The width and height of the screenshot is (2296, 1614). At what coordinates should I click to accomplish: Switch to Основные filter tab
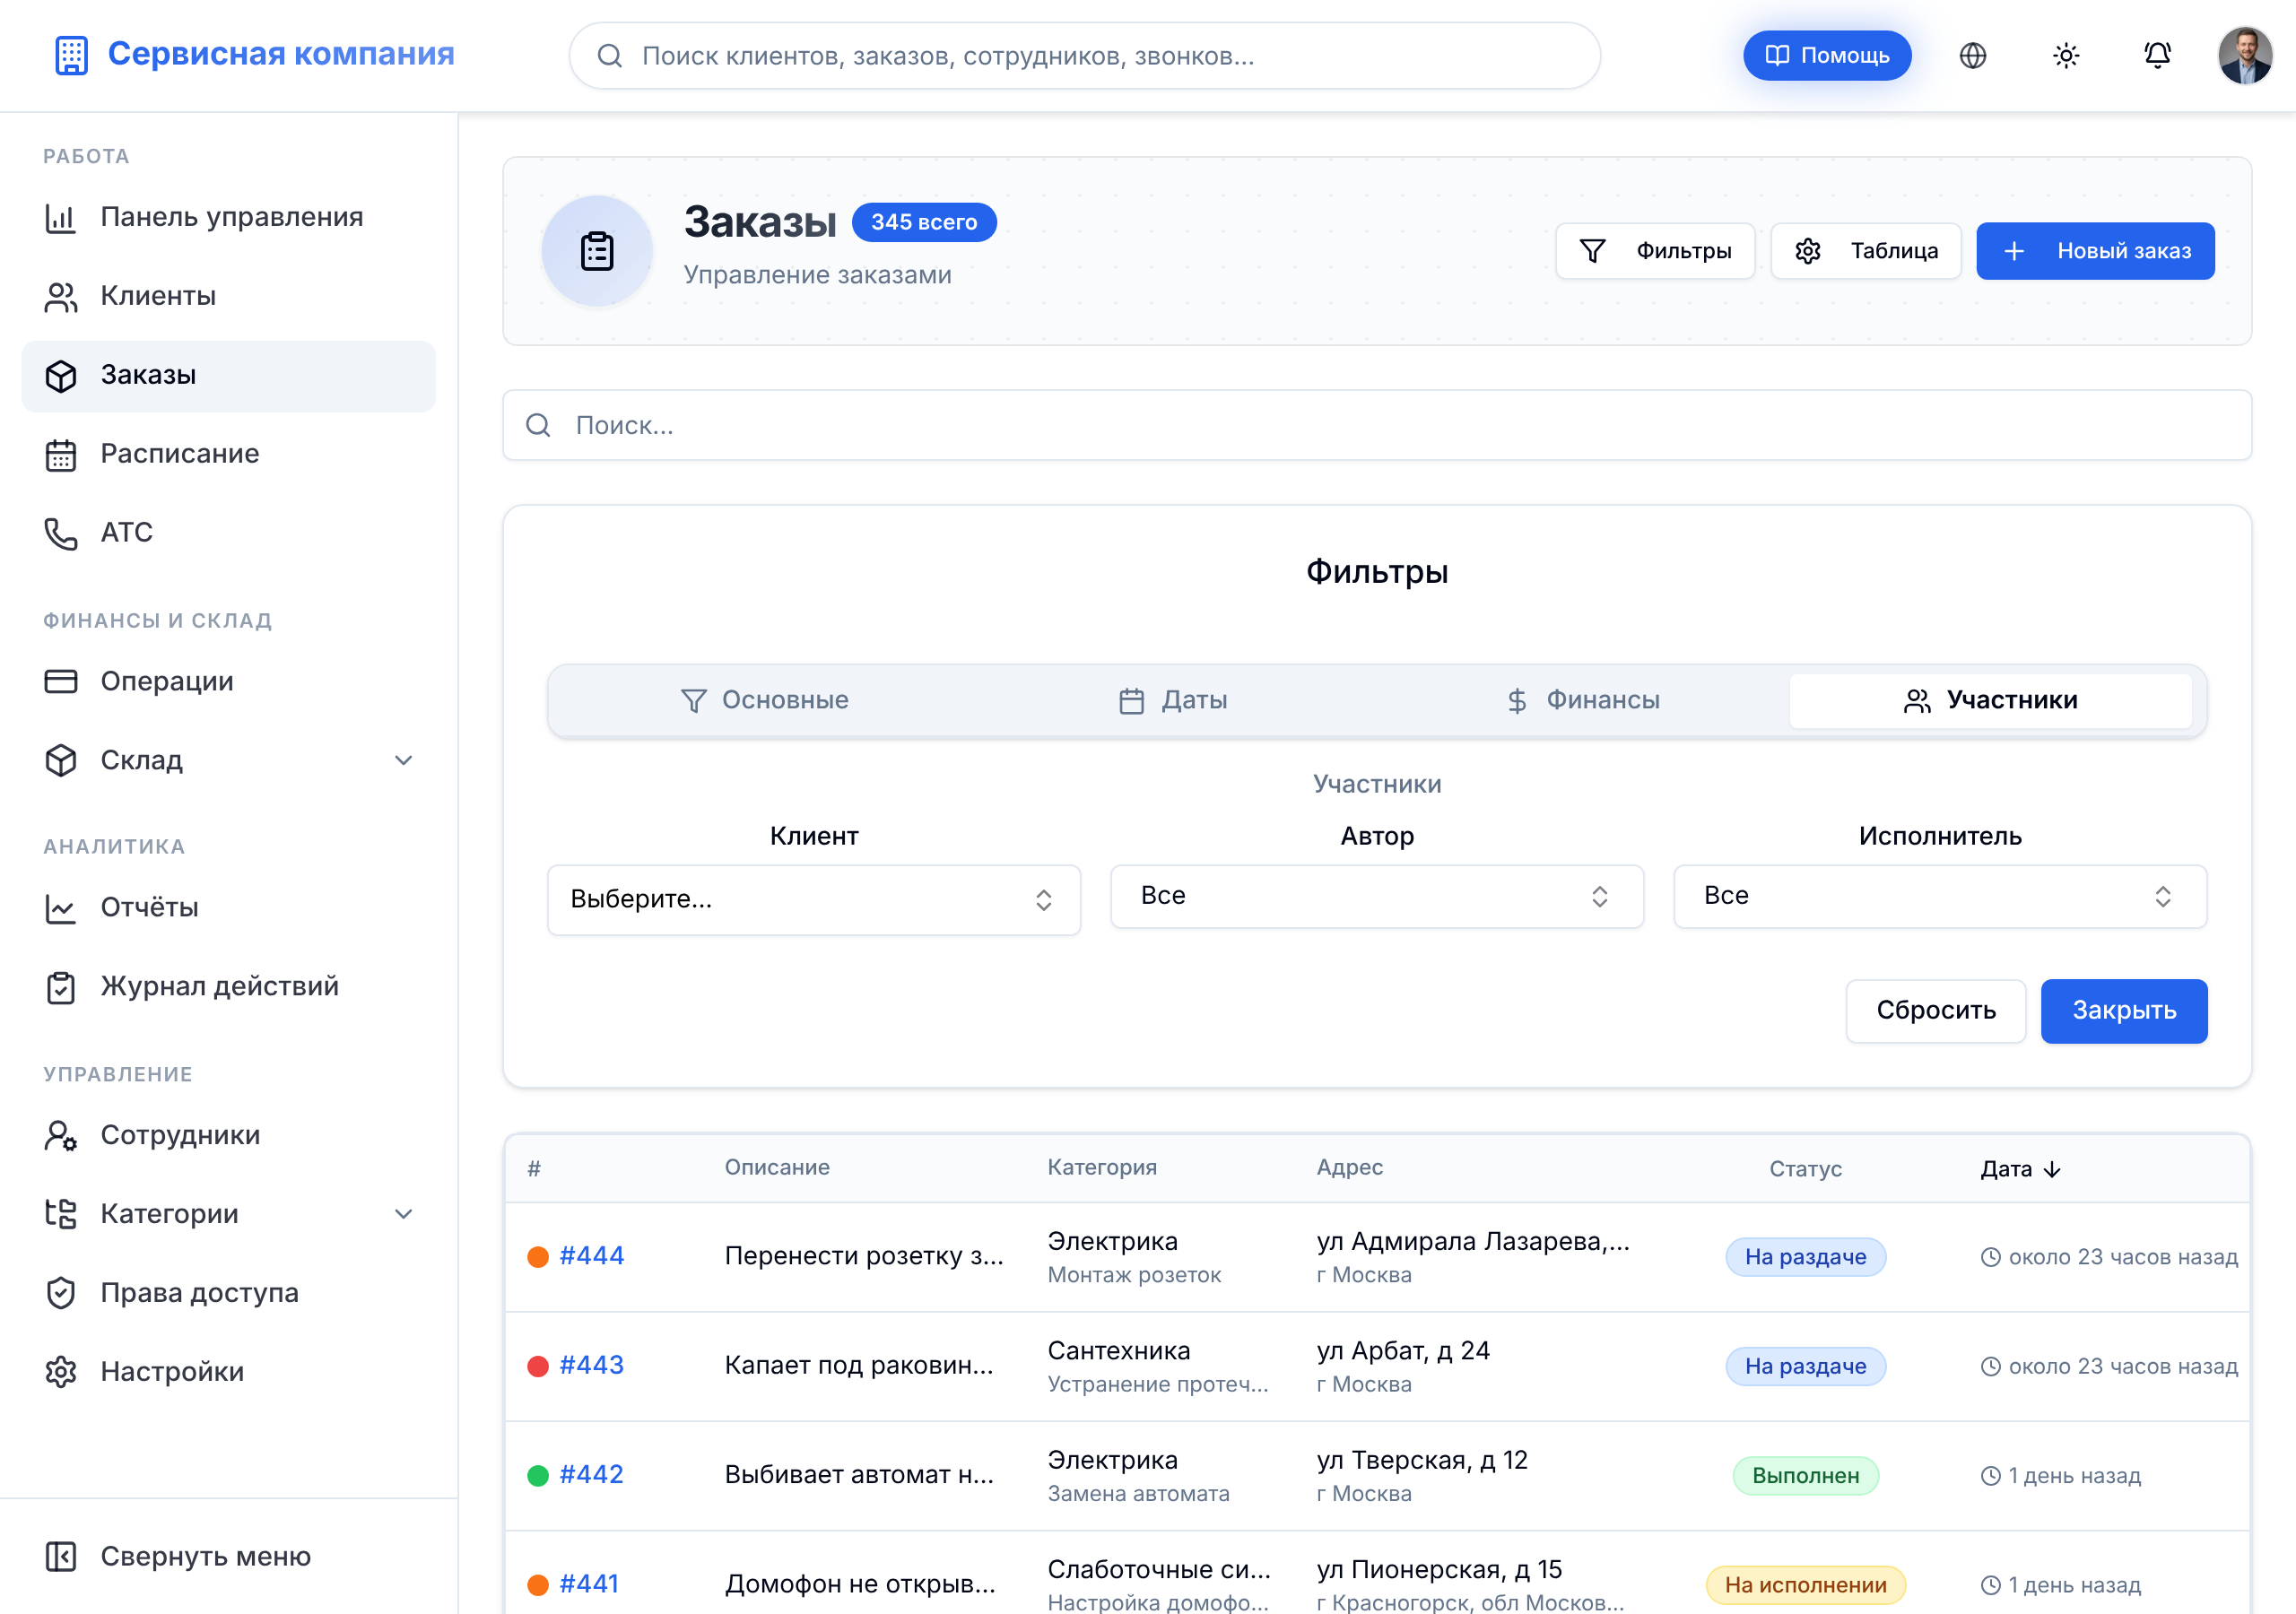pos(764,701)
